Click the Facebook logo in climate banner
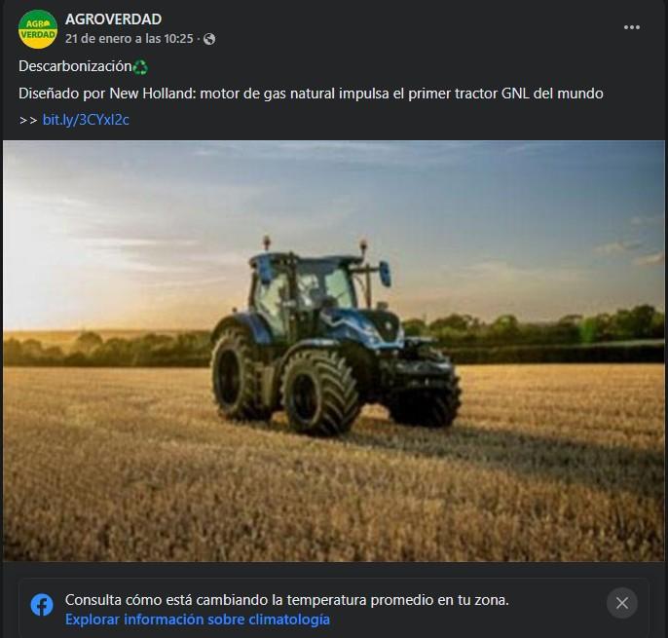The height and width of the screenshot is (638, 668). pos(42,605)
